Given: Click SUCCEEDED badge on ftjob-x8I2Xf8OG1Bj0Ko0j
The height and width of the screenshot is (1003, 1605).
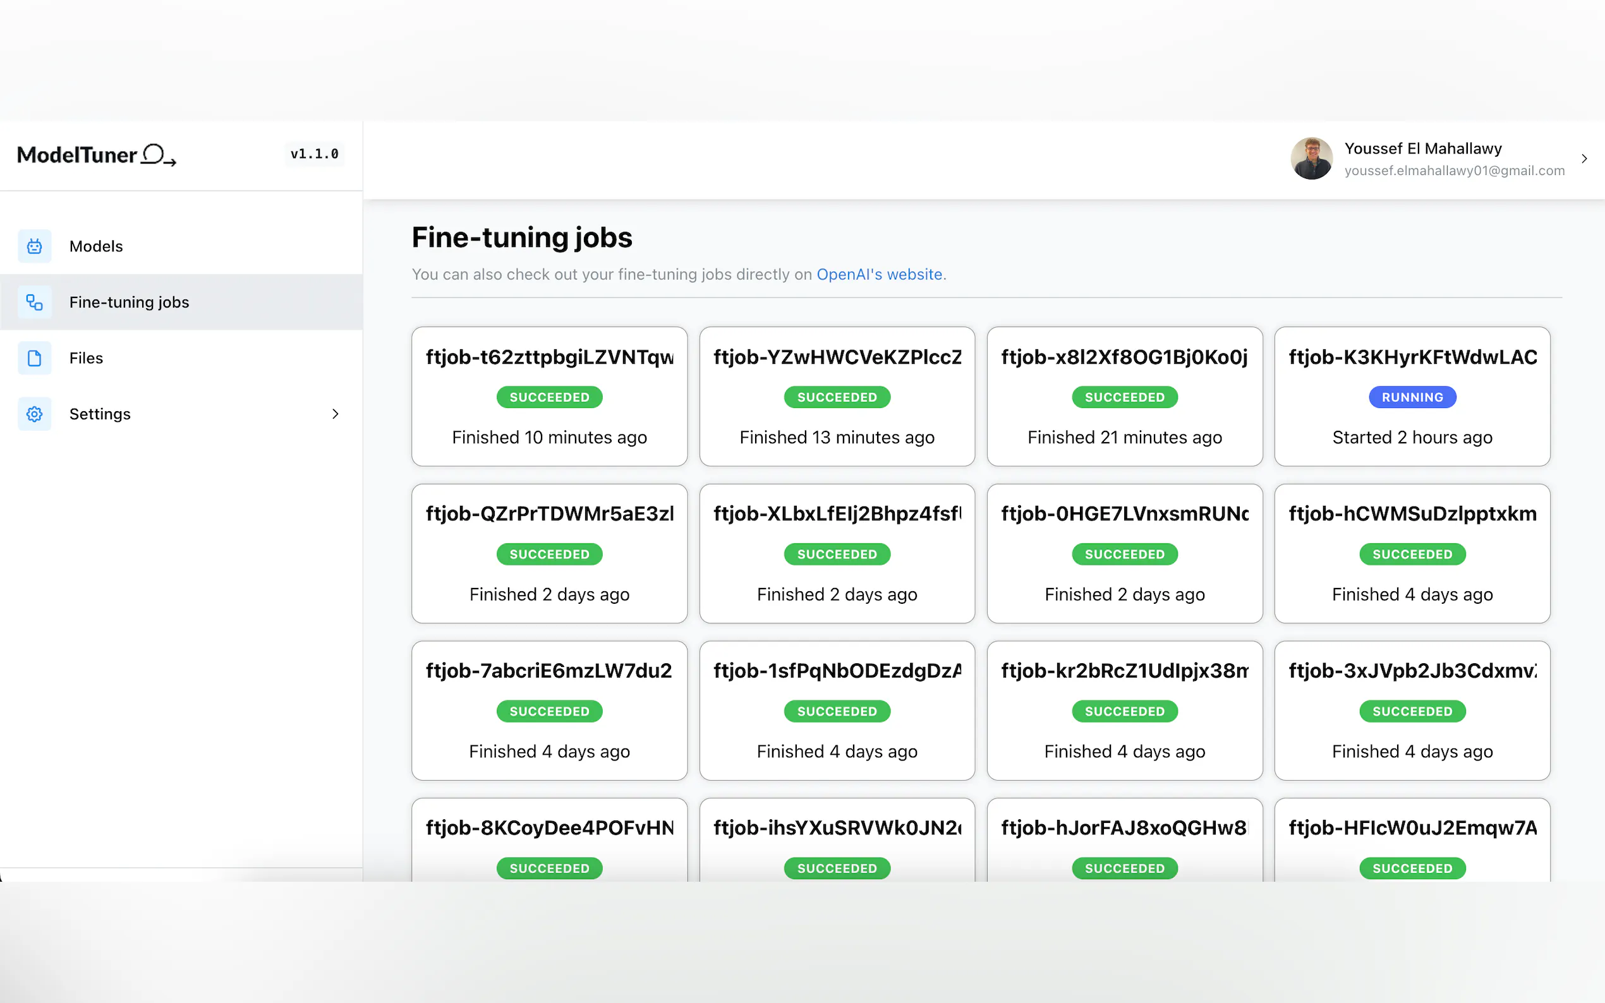Looking at the screenshot, I should pyautogui.click(x=1124, y=397).
